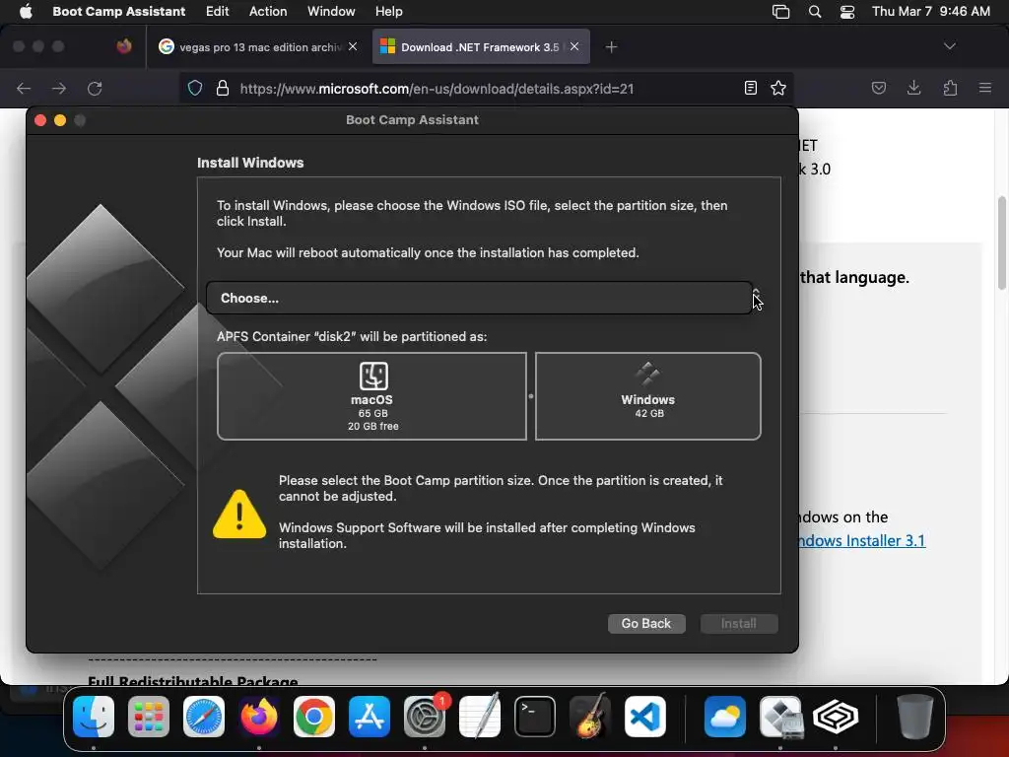This screenshot has width=1009, height=757.
Task: Open the App Store from the Dock
Action: coord(370,717)
